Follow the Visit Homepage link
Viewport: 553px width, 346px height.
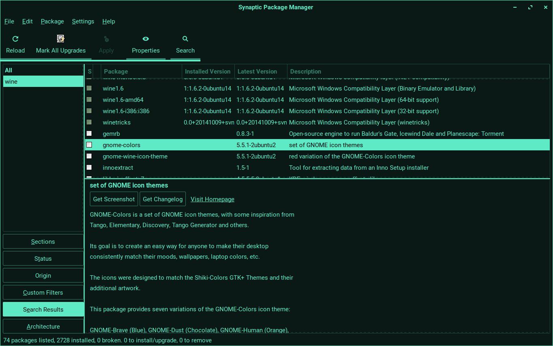click(x=212, y=199)
